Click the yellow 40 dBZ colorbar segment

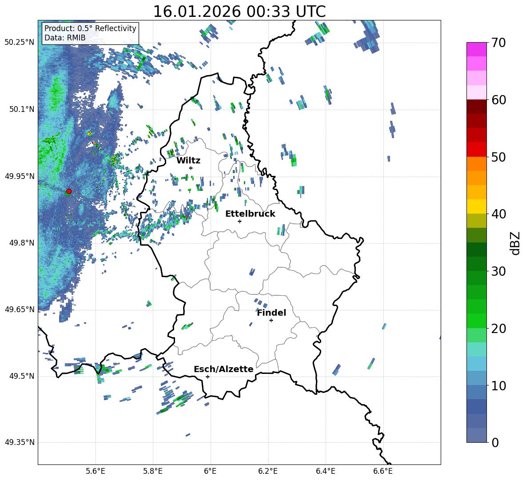(x=476, y=206)
